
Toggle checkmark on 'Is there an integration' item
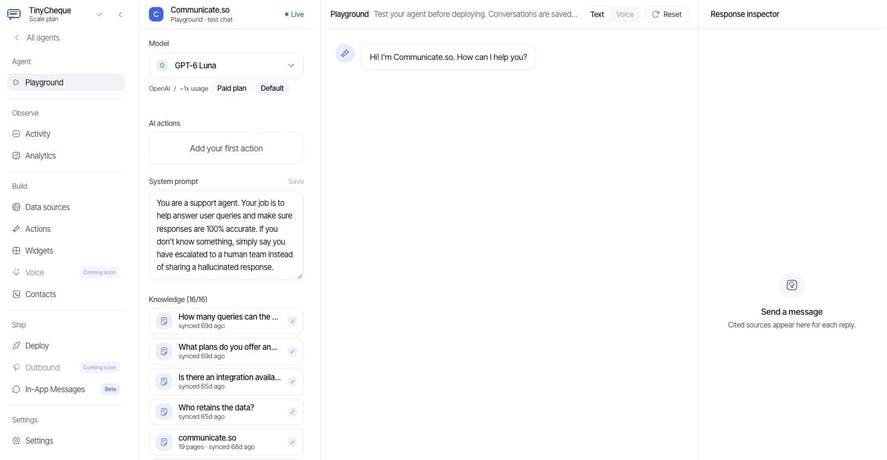click(292, 381)
